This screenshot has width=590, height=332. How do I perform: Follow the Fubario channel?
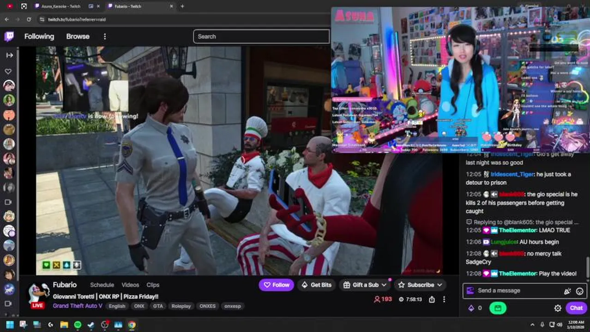pos(277,285)
